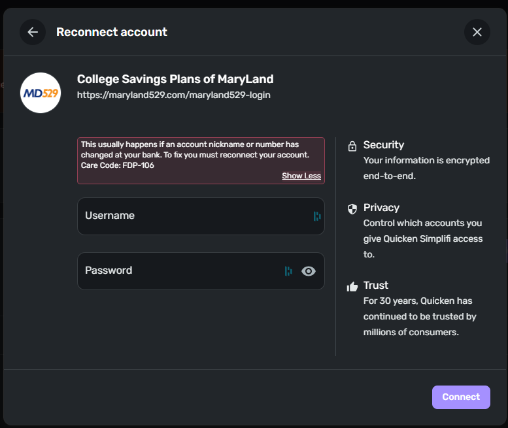
Task: Click the Reconnect account header title
Action: pyautogui.click(x=112, y=32)
